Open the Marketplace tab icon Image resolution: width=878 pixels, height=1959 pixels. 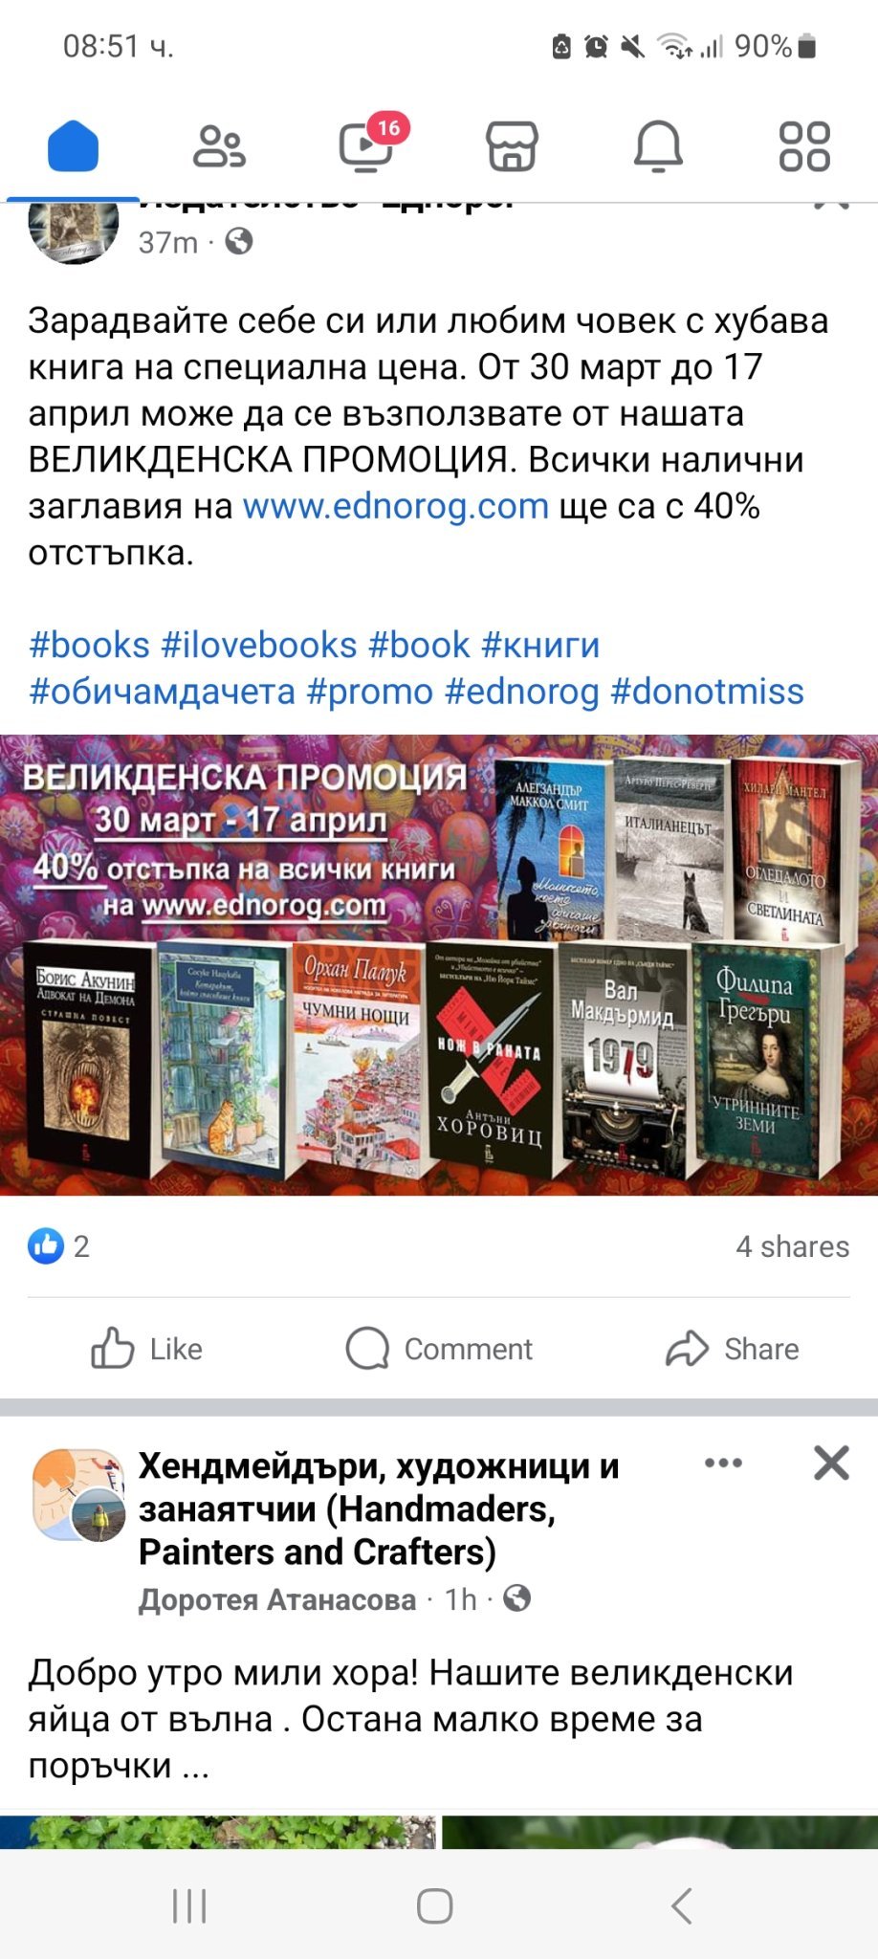point(513,146)
